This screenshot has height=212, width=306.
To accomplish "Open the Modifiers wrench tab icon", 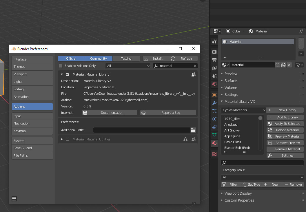I will tap(214, 103).
